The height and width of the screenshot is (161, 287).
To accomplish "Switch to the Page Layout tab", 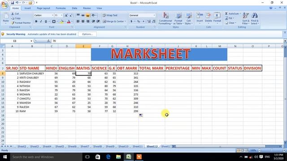I will [43, 8].
